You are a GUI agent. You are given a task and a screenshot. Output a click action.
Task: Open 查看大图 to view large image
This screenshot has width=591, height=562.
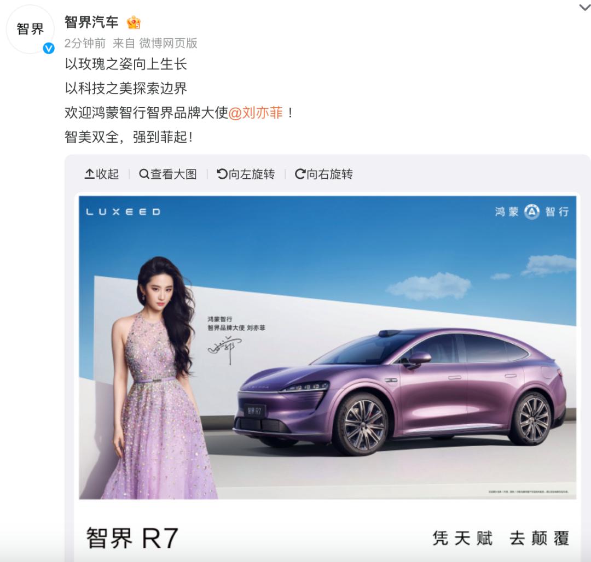(x=168, y=174)
